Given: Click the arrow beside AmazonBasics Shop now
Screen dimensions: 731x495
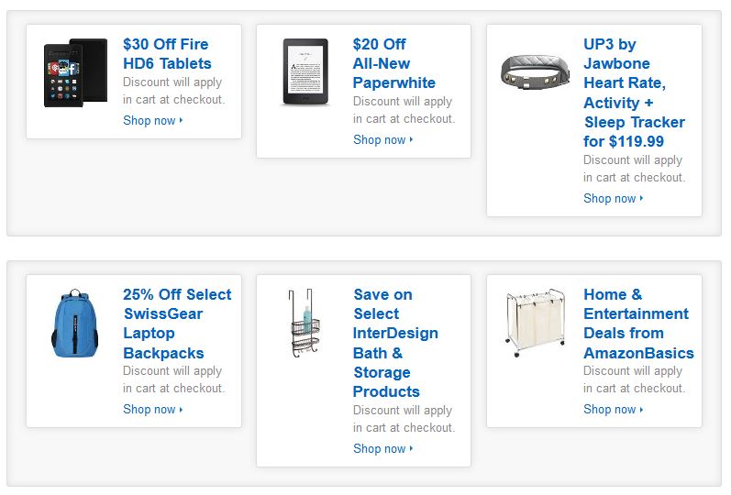Looking at the screenshot, I should click(642, 409).
